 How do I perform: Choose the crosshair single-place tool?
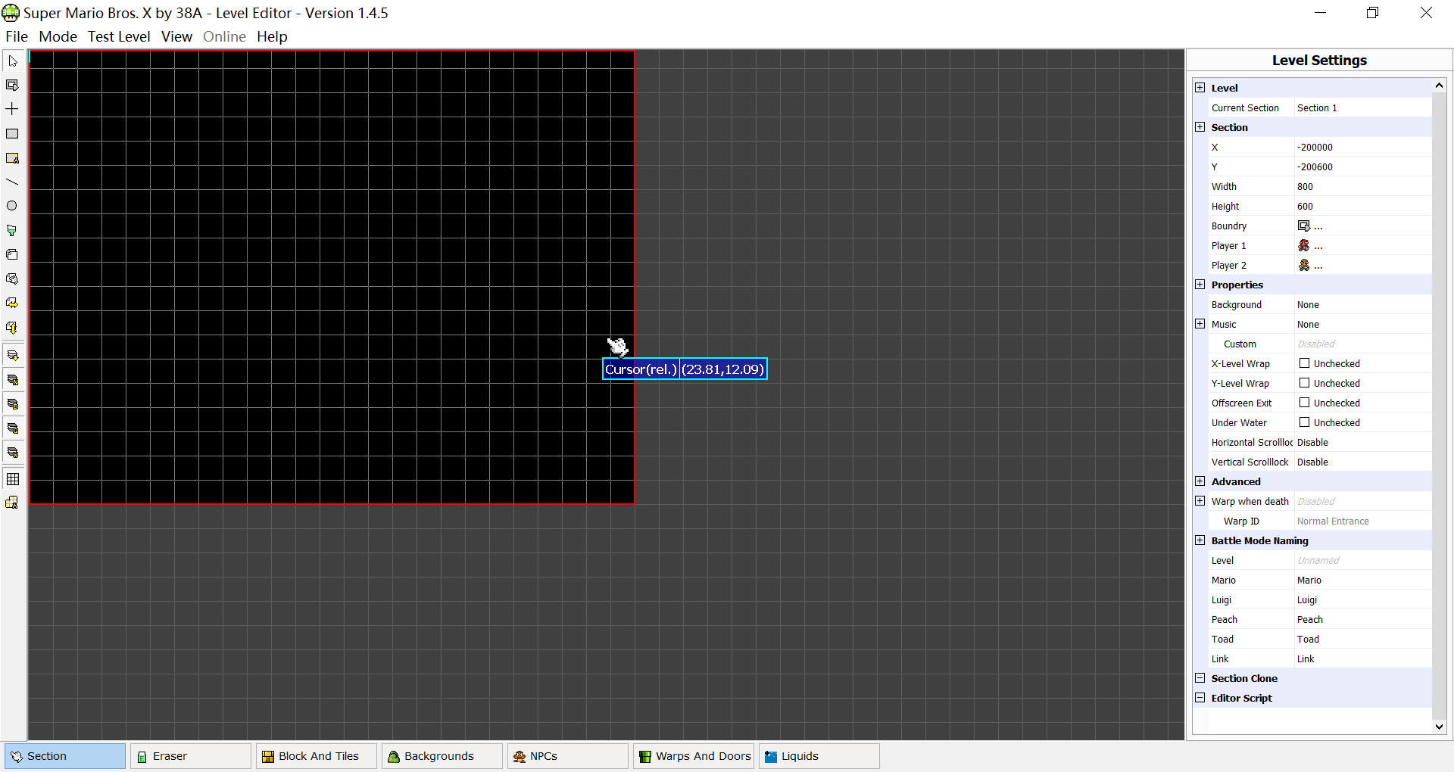tap(13, 109)
